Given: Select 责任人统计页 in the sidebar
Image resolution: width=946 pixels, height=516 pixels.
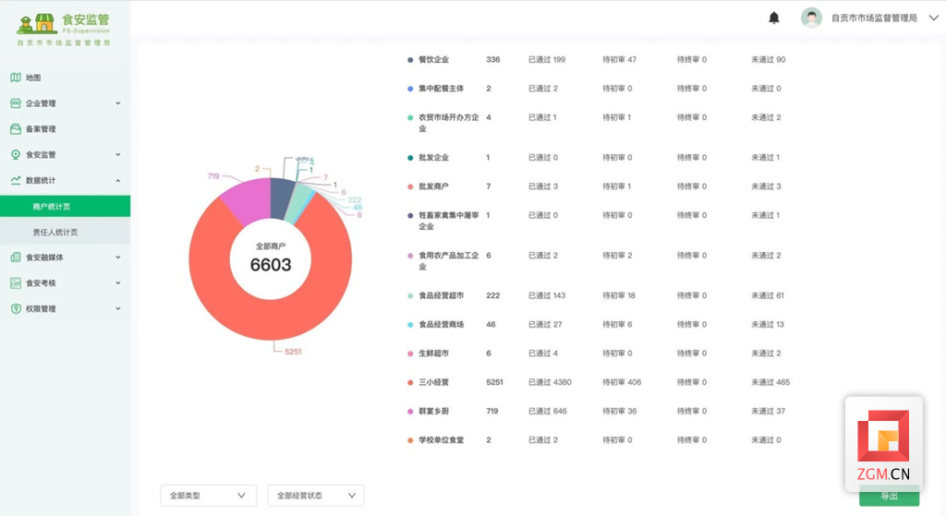Looking at the screenshot, I should pos(55,233).
